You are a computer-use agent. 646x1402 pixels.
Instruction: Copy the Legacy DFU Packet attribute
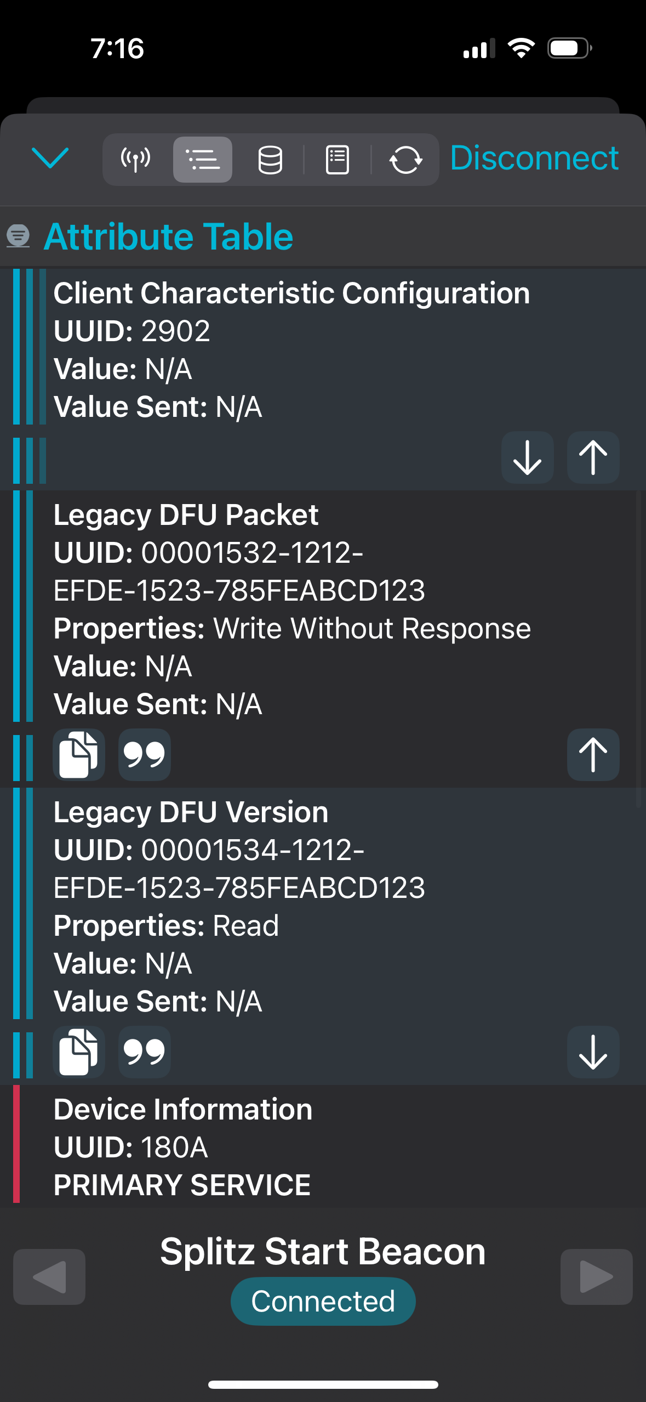coord(79,755)
